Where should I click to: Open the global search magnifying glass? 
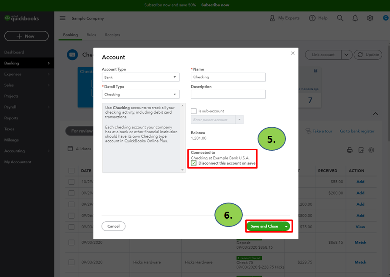340,18
